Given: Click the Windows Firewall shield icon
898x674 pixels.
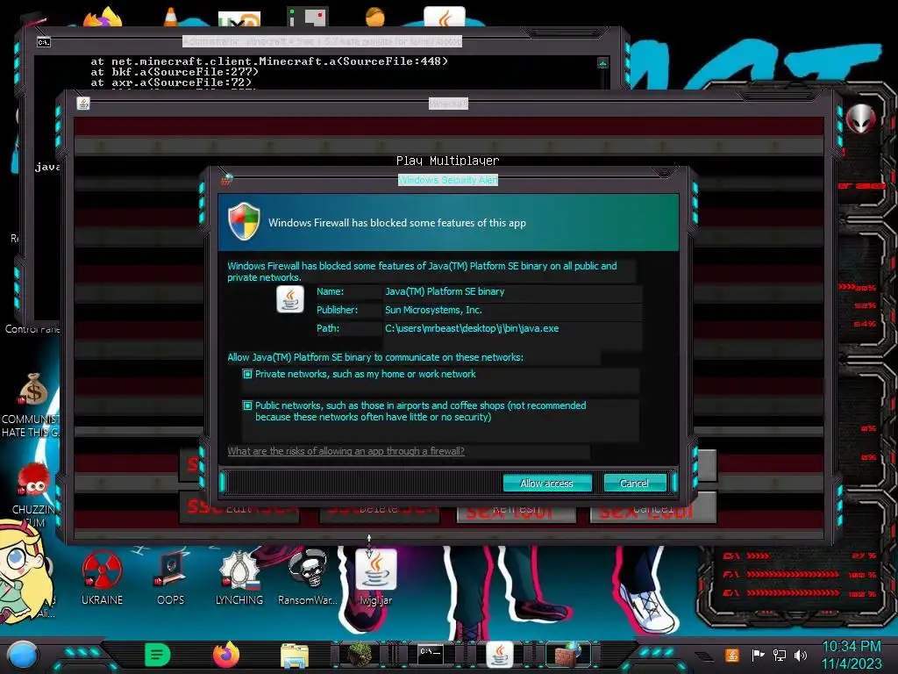Looking at the screenshot, I should pyautogui.click(x=244, y=221).
